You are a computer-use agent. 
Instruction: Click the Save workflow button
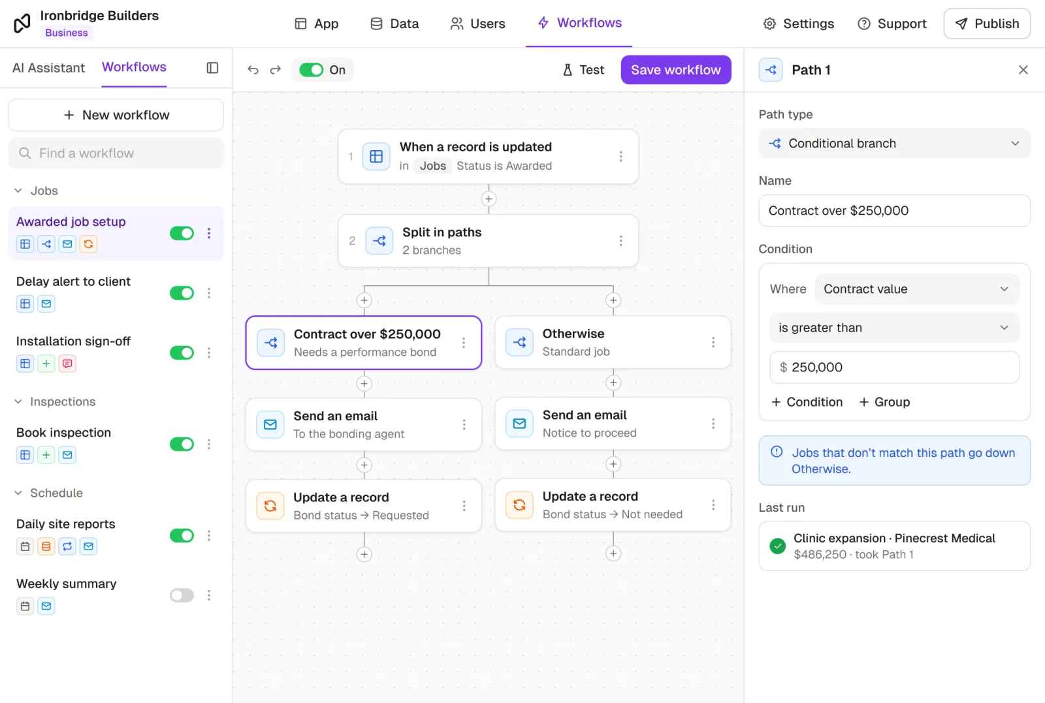coord(676,70)
